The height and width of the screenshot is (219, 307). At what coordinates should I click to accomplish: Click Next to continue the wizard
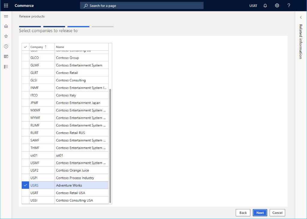[260, 212]
